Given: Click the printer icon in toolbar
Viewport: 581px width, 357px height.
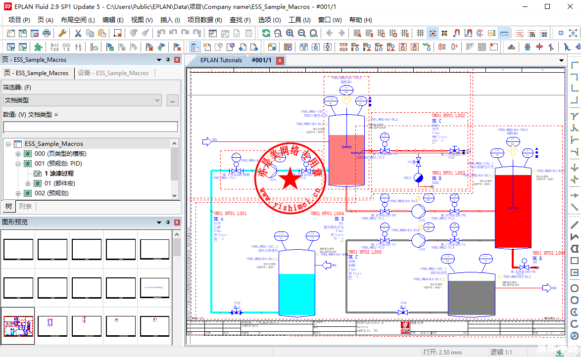Looking at the screenshot, I should pyautogui.click(x=47, y=33).
